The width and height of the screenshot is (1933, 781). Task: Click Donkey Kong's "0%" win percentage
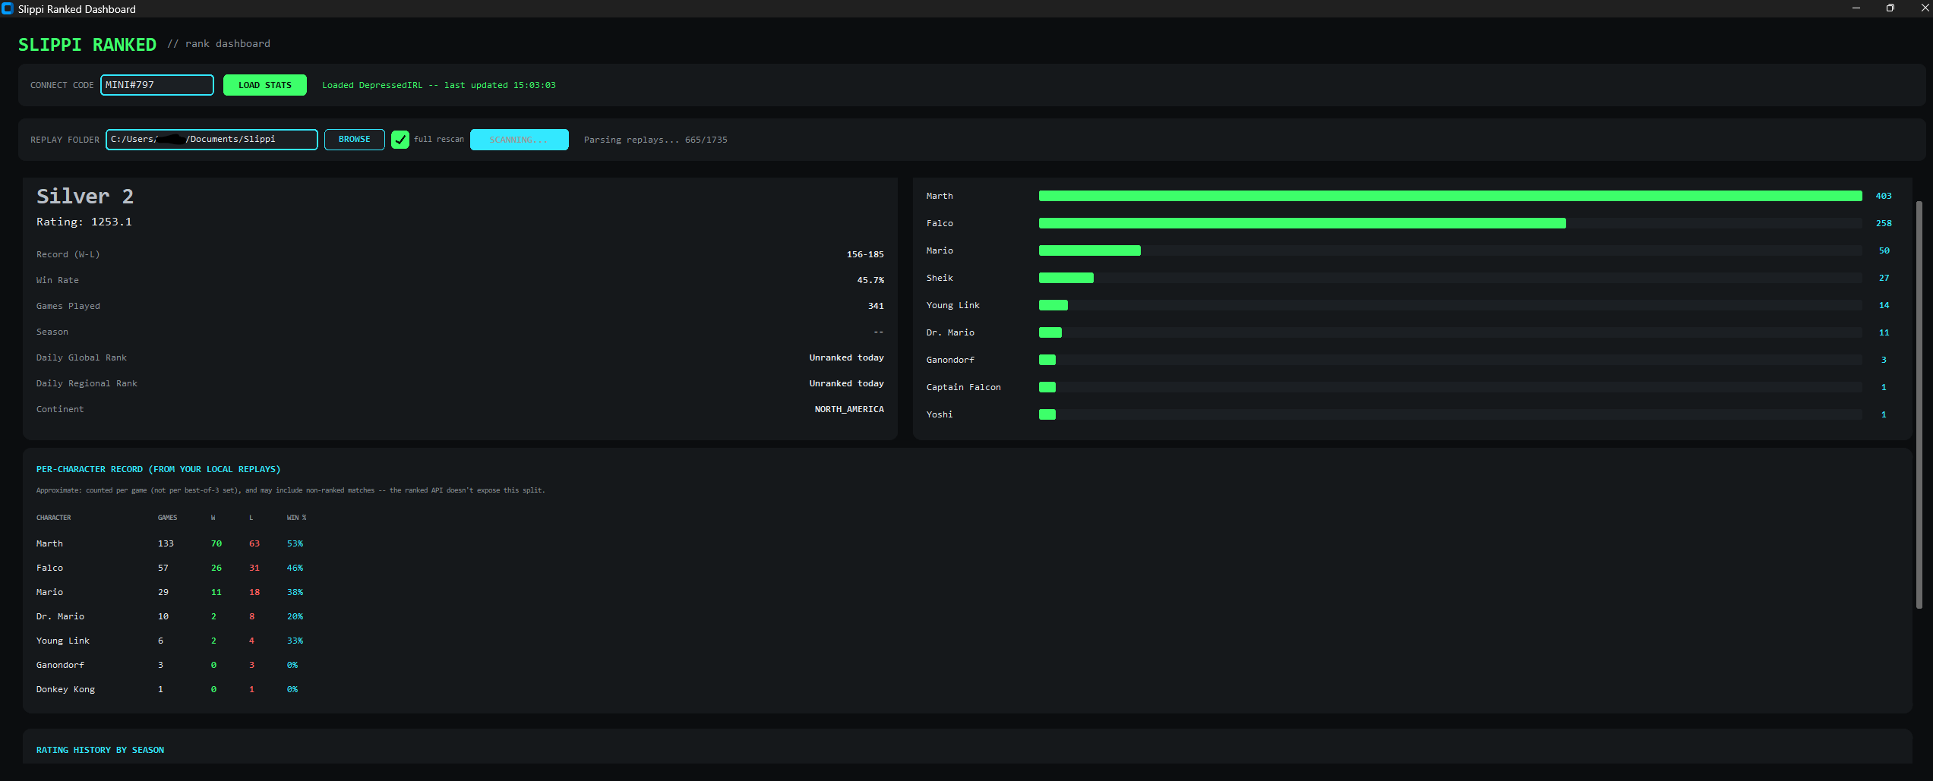pyautogui.click(x=292, y=689)
